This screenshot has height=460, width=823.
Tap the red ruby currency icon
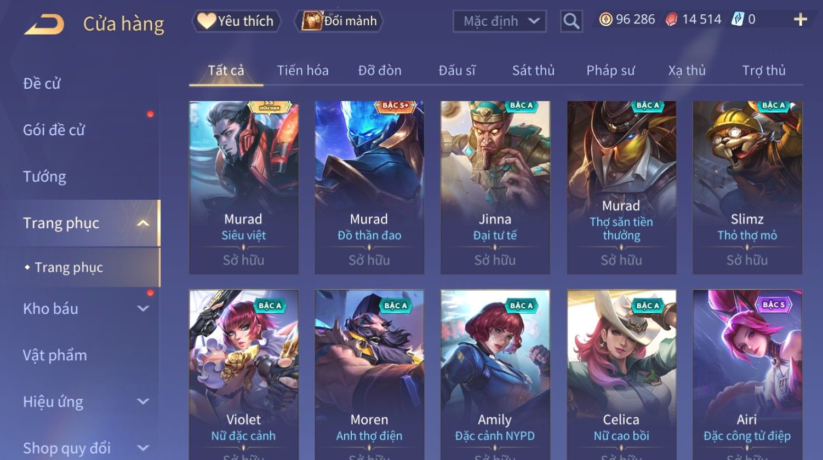coord(671,20)
